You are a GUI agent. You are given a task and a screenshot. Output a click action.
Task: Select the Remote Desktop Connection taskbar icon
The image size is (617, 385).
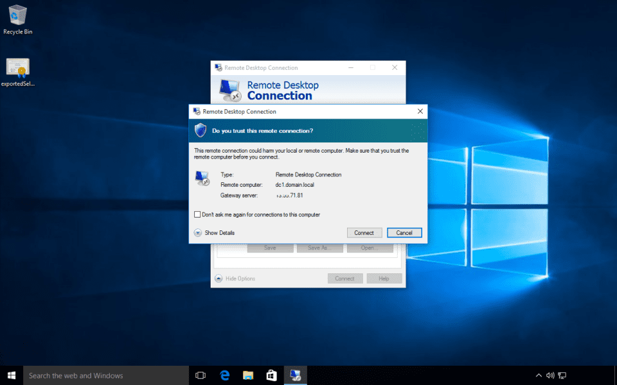pyautogui.click(x=295, y=375)
